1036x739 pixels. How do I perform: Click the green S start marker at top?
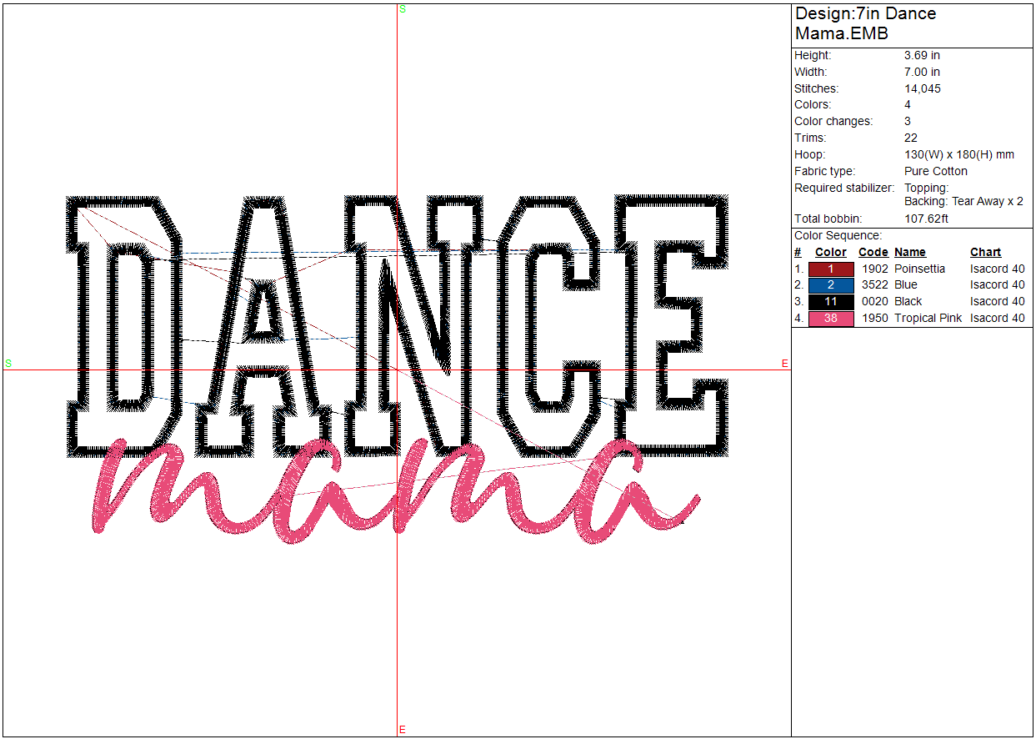403,9
